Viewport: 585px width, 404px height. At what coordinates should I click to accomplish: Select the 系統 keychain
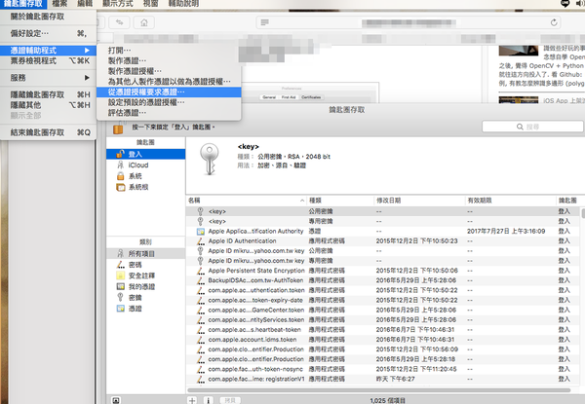click(x=145, y=176)
